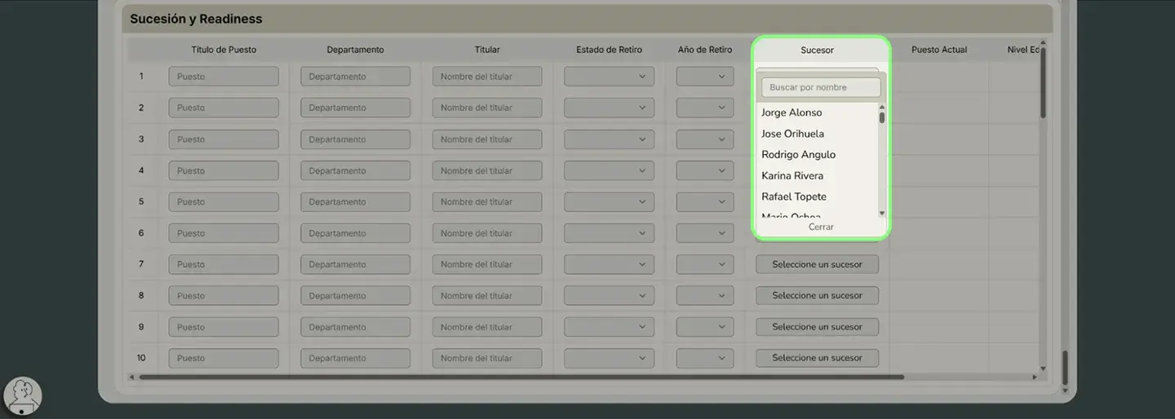
Task: Click the successor list scroll down arrow
Action: click(882, 213)
